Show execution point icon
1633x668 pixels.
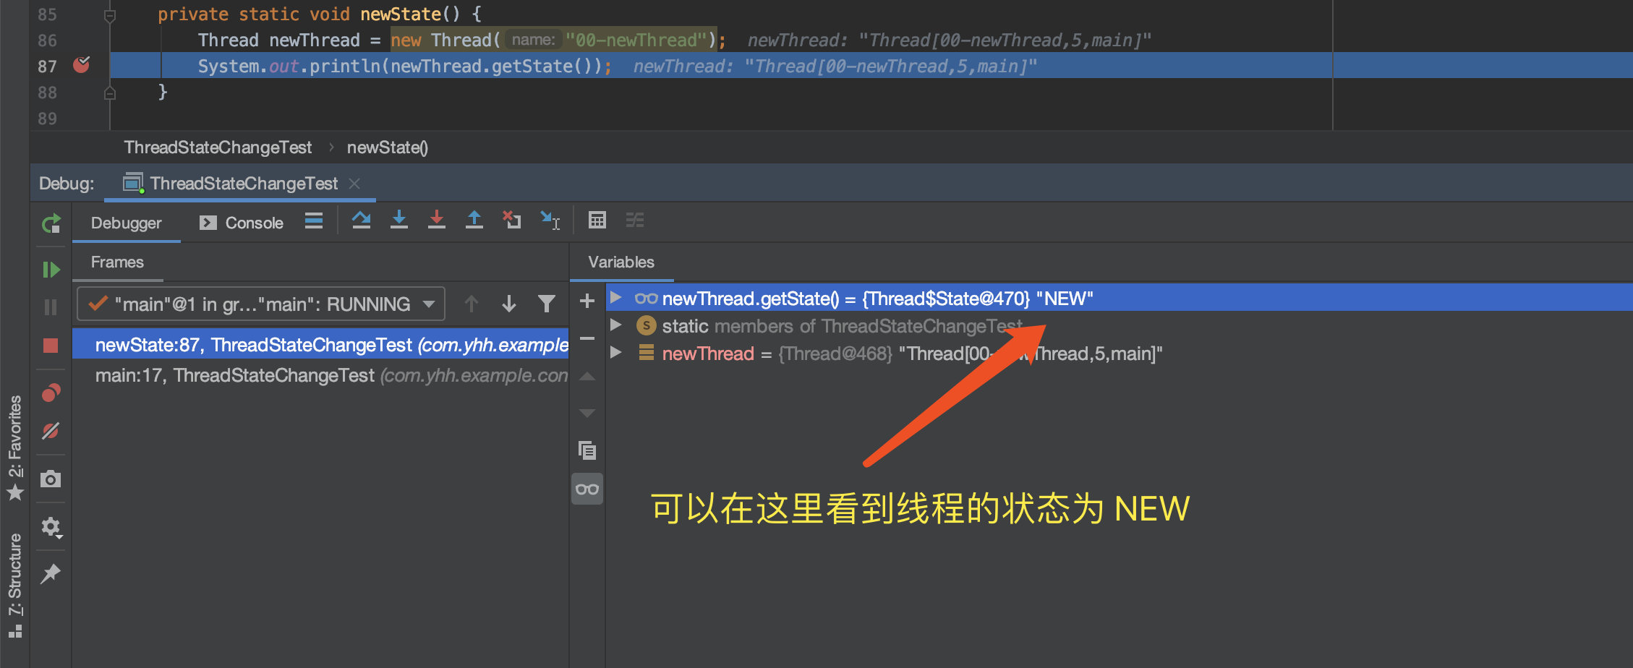pos(314,220)
